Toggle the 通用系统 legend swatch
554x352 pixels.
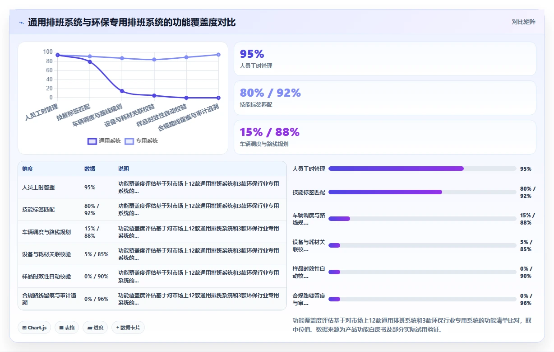(x=92, y=141)
